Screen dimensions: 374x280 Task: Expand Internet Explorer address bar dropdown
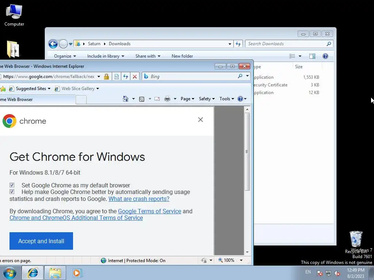click(x=99, y=77)
